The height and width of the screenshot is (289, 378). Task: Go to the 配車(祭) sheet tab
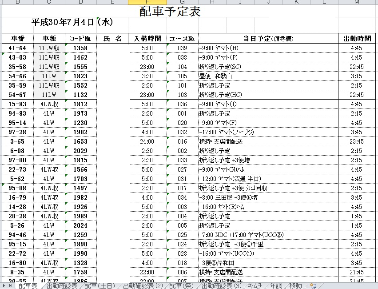181,285
